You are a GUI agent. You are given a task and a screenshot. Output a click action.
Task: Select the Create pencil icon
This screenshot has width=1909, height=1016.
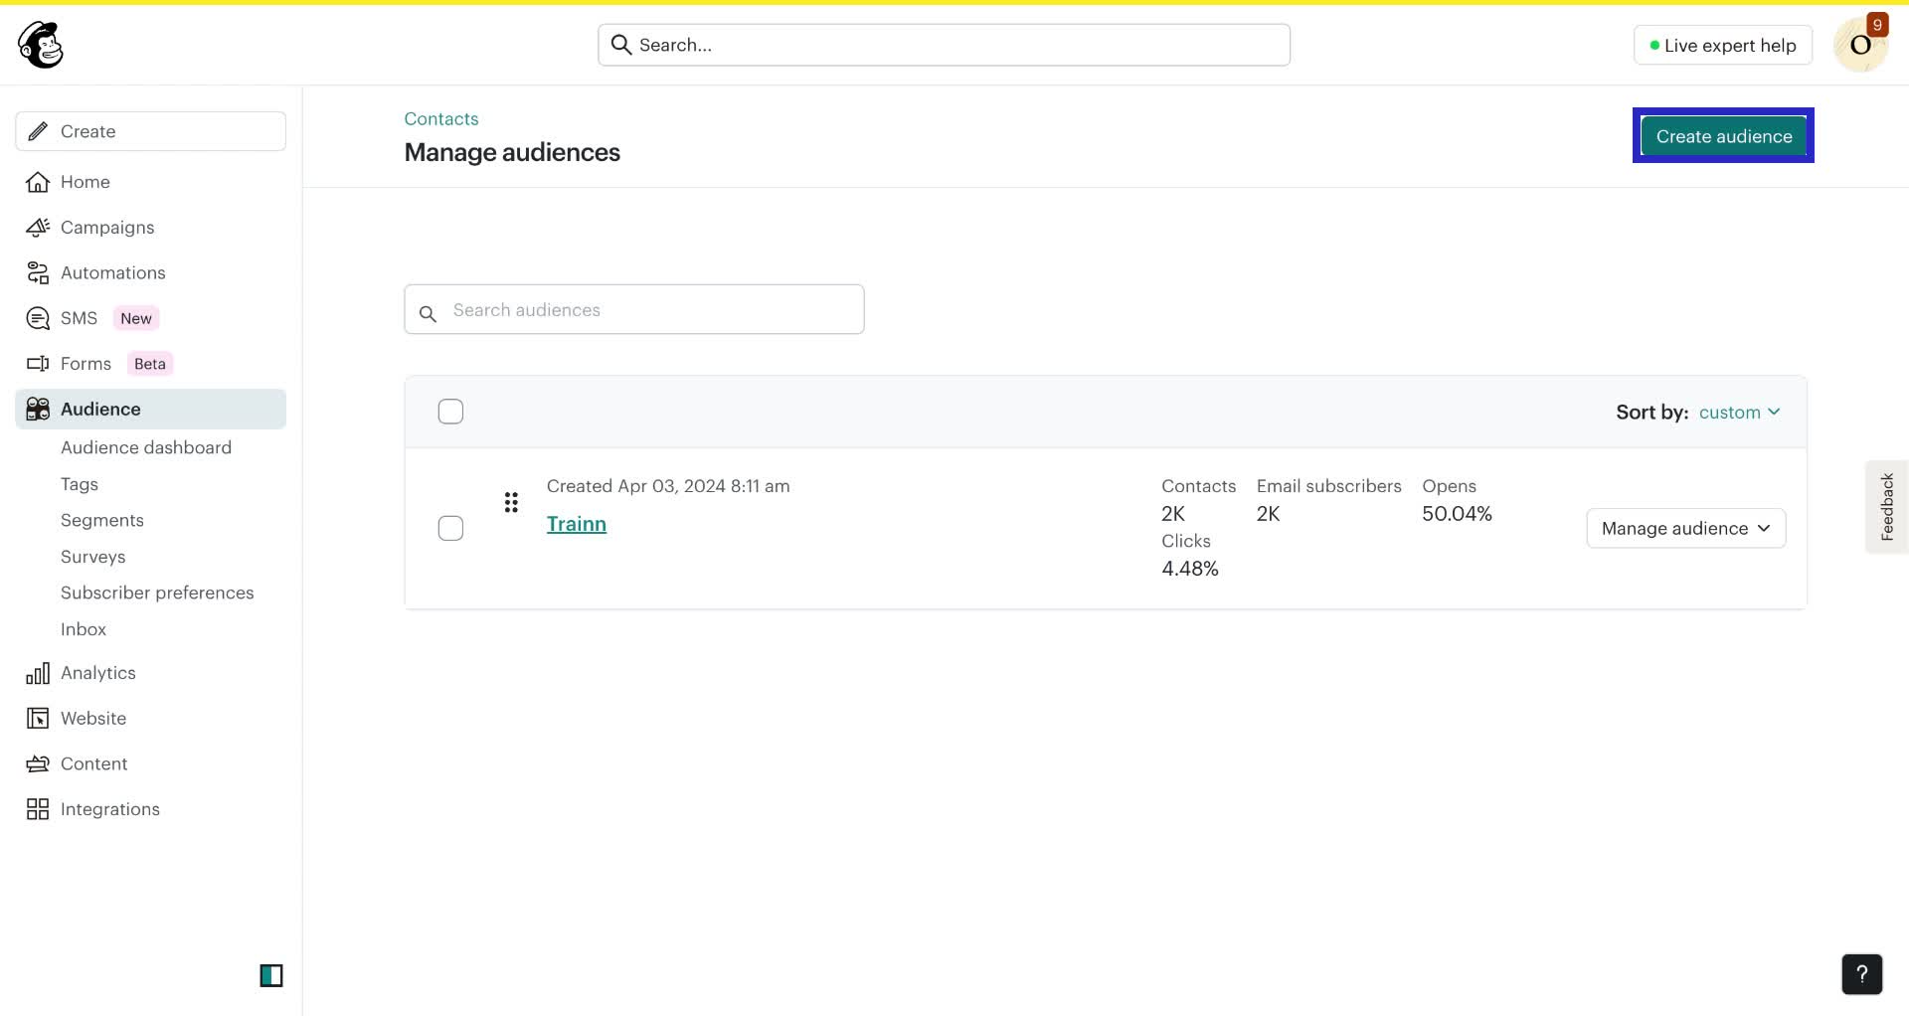[x=37, y=130]
